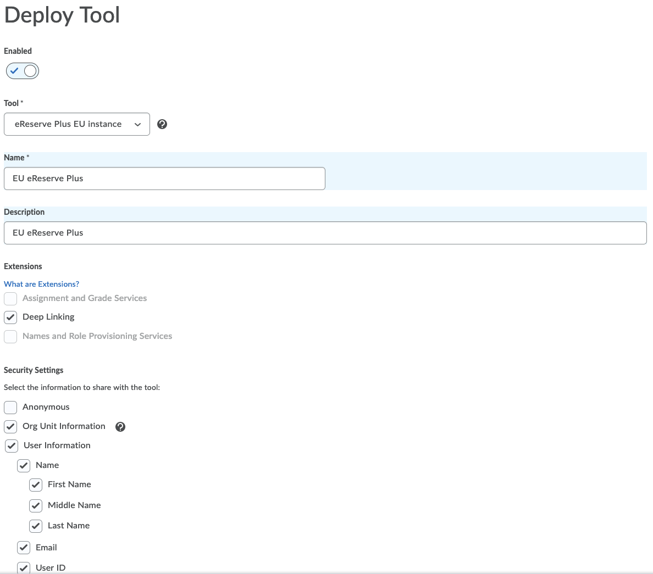
Task: Click into the Description text field
Action: tap(325, 233)
